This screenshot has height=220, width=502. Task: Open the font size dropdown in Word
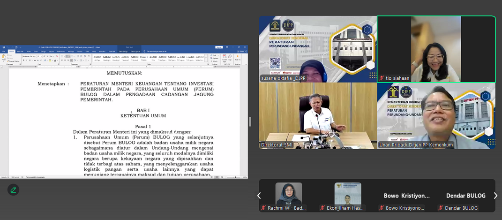point(41,56)
